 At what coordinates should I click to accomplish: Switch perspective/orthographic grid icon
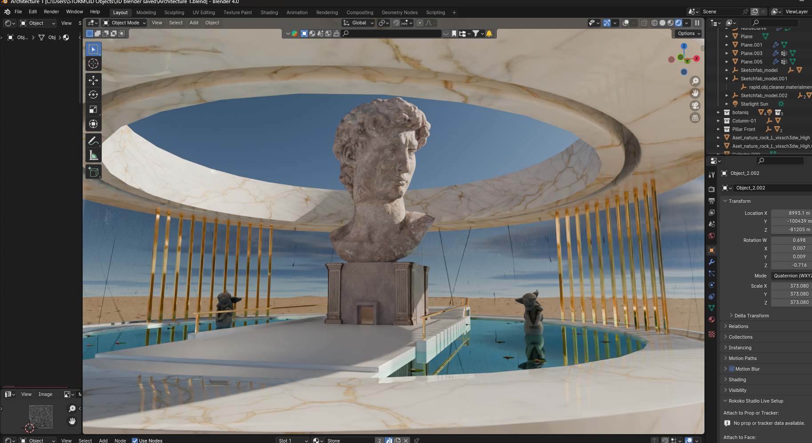coord(695,118)
